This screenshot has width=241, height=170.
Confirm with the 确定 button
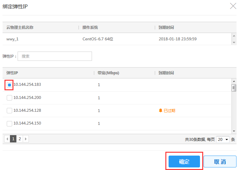[184, 162]
